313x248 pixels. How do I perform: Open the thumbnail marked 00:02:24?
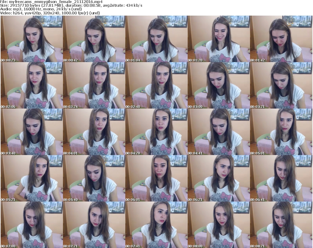point(94,85)
